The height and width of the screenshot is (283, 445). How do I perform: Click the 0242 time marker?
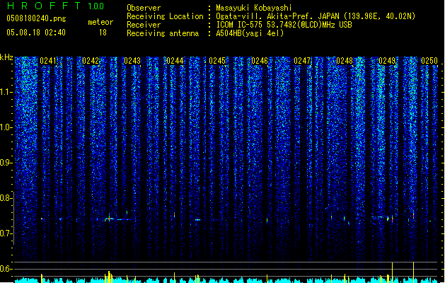[x=91, y=61]
